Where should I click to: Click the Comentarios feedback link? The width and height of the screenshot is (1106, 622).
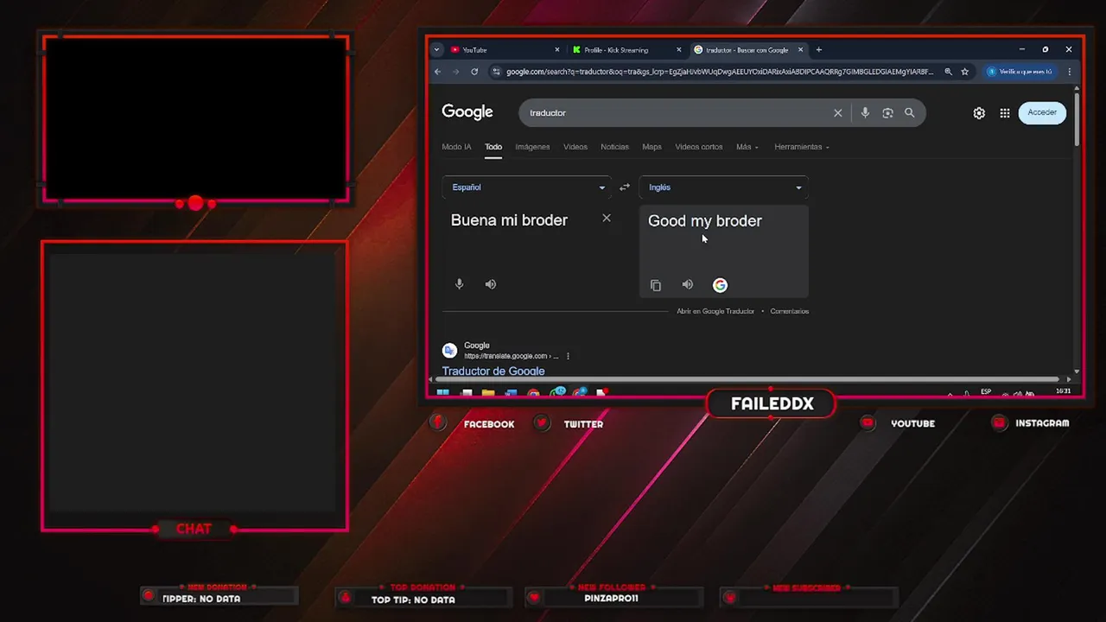pyautogui.click(x=790, y=311)
